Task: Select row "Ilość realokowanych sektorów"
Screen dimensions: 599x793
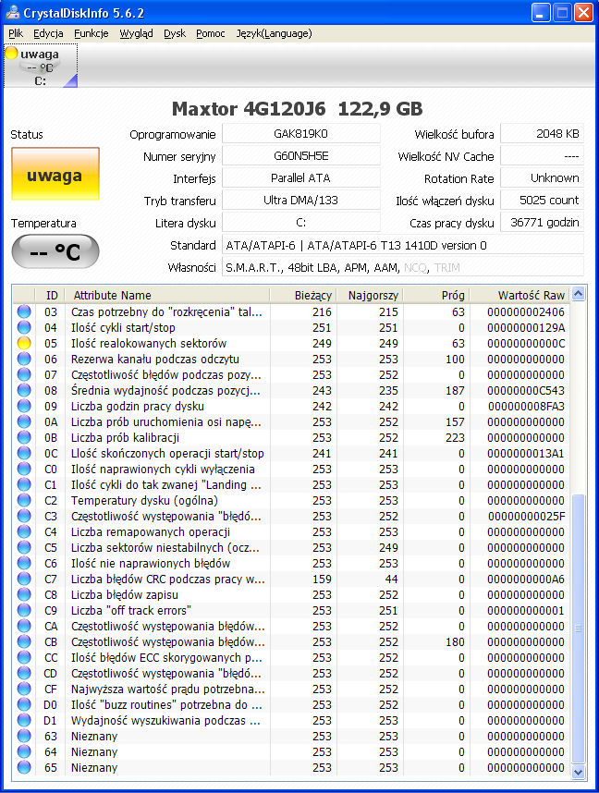Action: [291, 344]
